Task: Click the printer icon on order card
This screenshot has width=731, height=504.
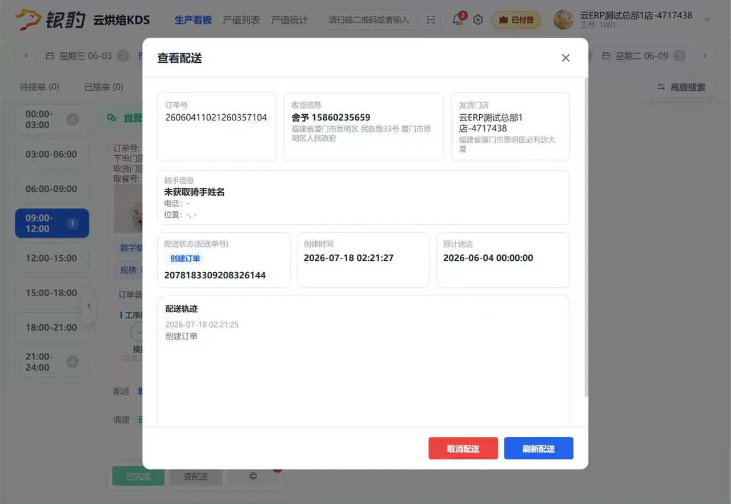Action: tap(253, 476)
